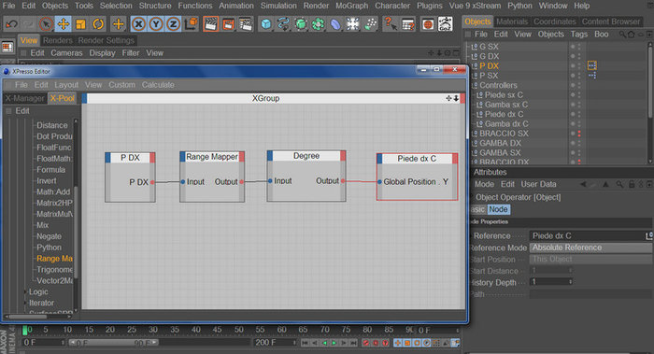Viewport: 654px width, 354px height.
Task: Select the Rotate tool icon
Action: pyautogui.click(x=98, y=24)
